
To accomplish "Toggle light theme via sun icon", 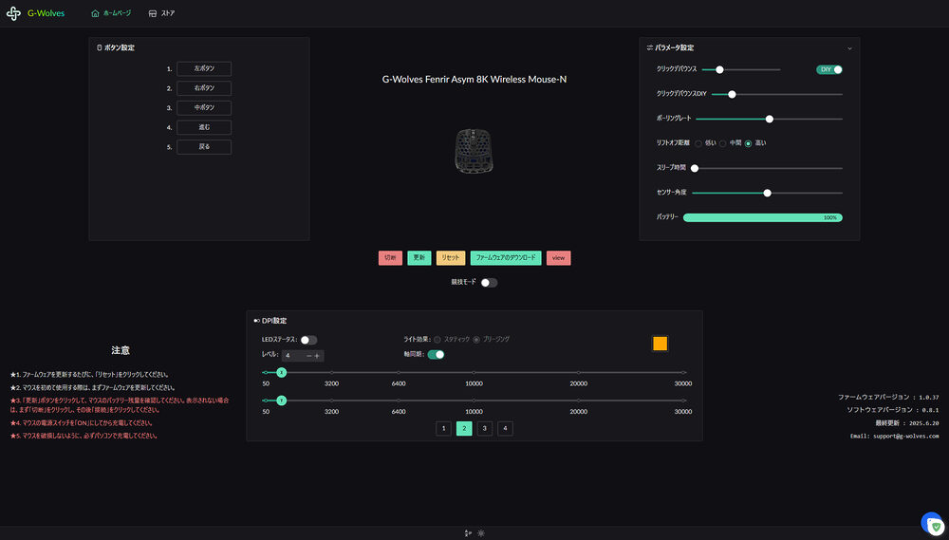I will 481,533.
